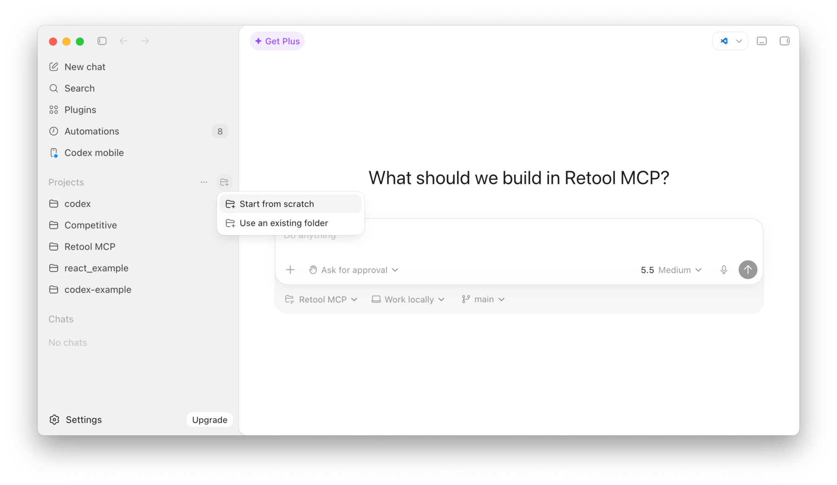Open the codex project
This screenshot has height=485, width=837.
138,203
